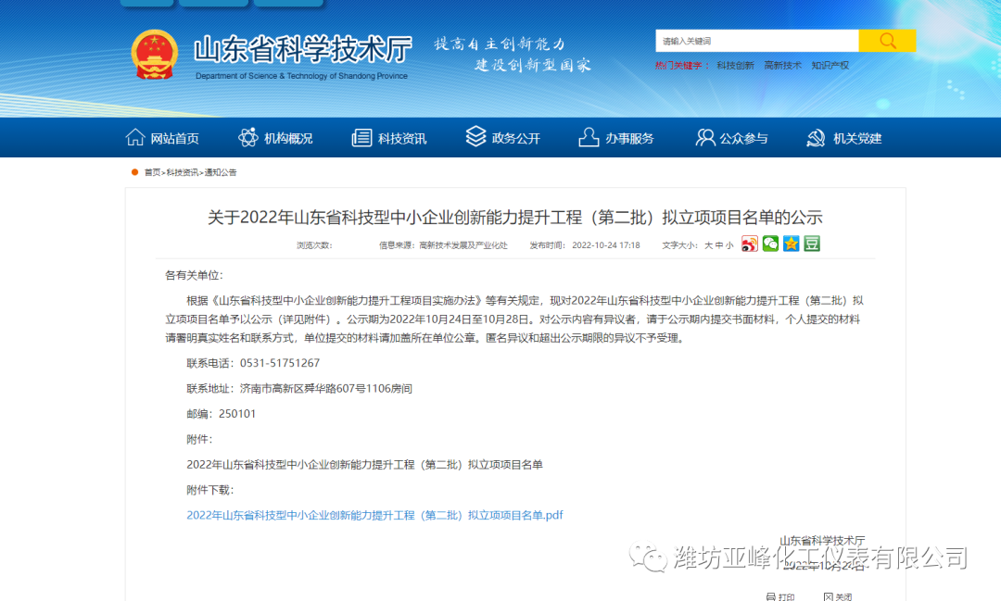Share the announcement via WeChat
The image size is (1001, 601).
click(770, 244)
